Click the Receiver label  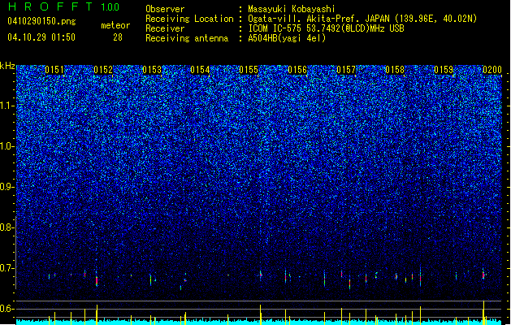tap(165, 28)
